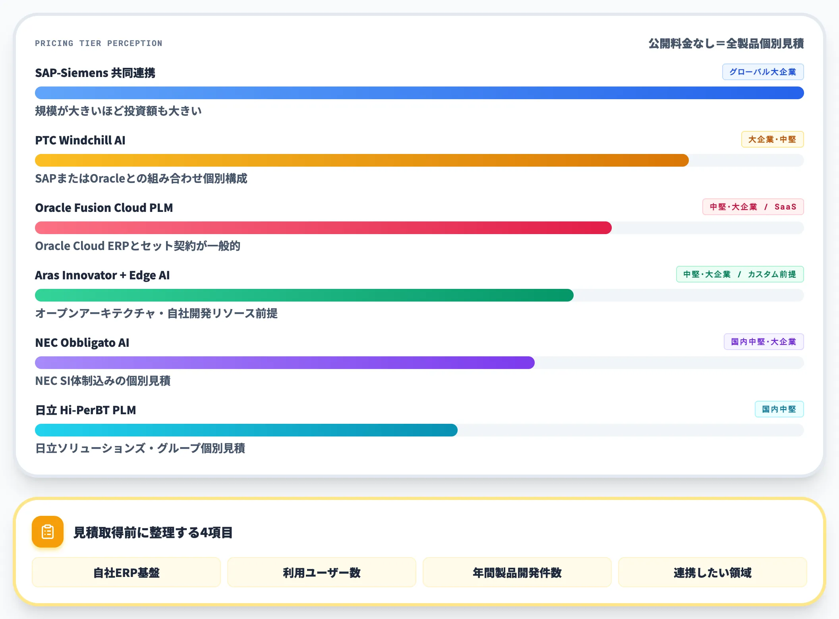Click the PRICING TIER PERCEPTION label
The height and width of the screenshot is (619, 839).
(99, 43)
